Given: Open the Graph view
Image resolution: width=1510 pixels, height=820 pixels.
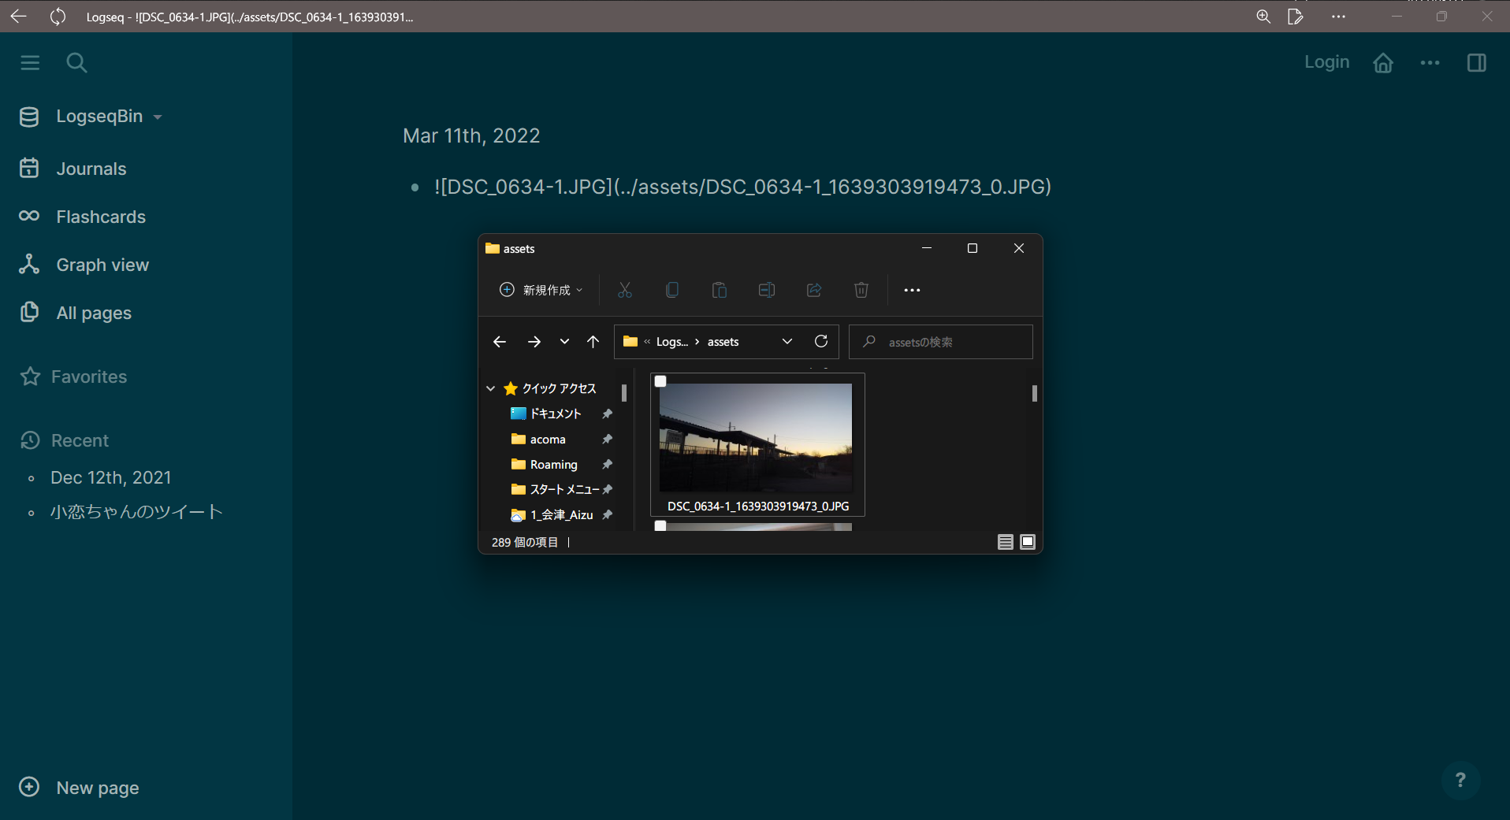Looking at the screenshot, I should 102,265.
